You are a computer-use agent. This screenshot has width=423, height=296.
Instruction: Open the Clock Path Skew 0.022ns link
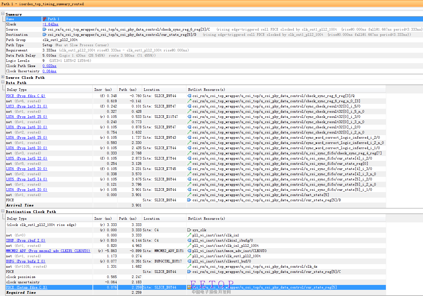coord(49,66)
